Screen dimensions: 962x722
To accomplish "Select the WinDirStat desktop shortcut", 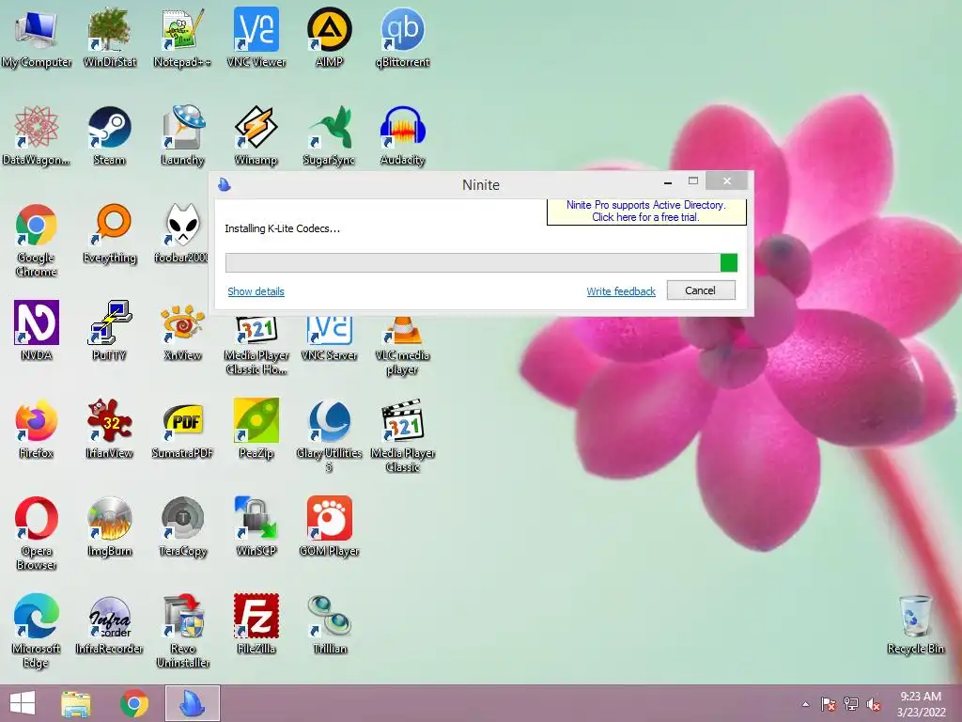I will click(x=109, y=38).
